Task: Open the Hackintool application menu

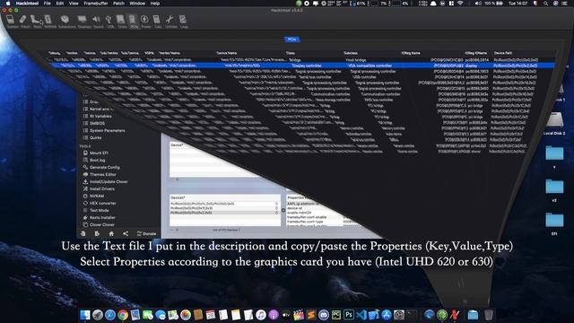Action: (27, 4)
